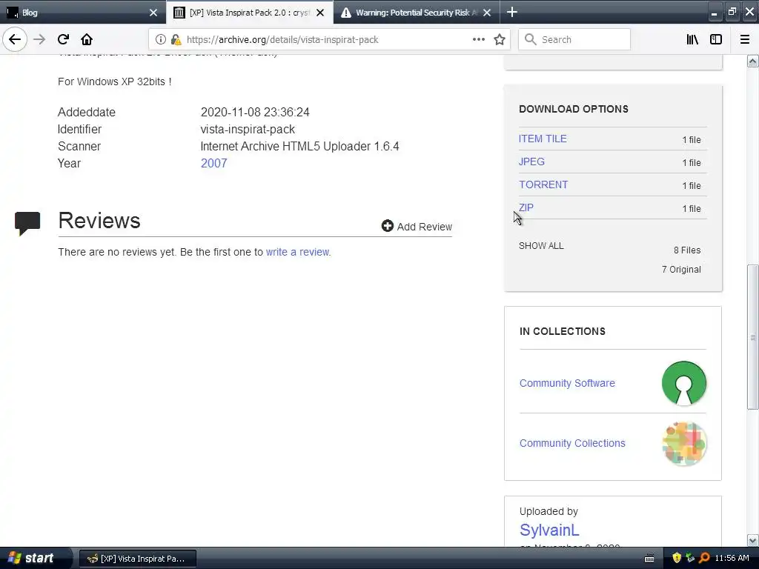The image size is (759, 569).
Task: Toggle the sidebar view icon
Action: [716, 40]
